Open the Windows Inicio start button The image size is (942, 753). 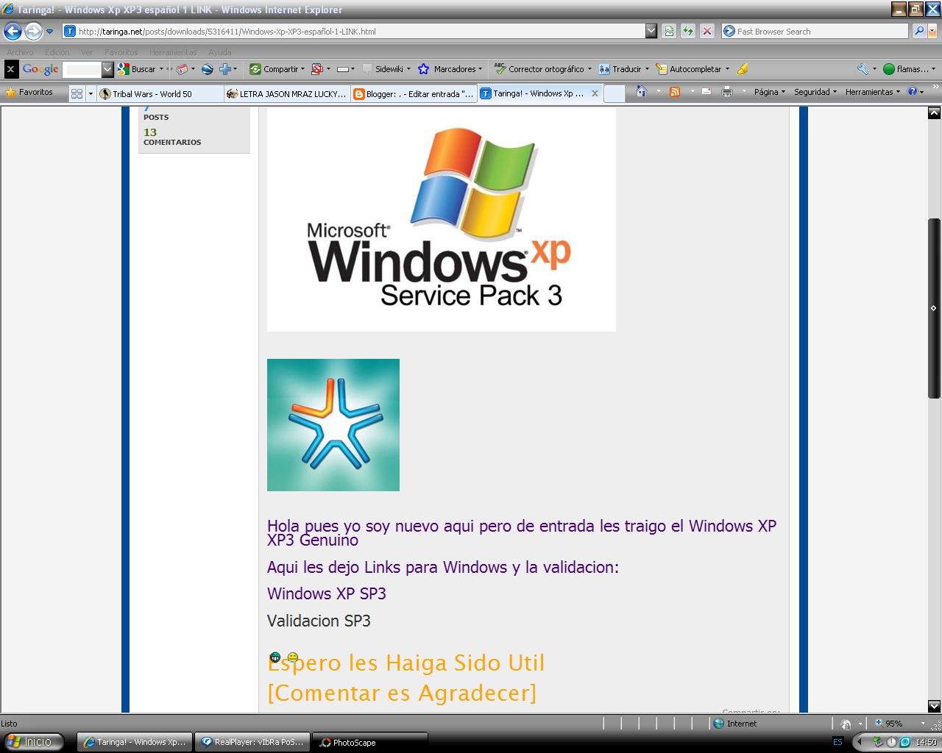click(32, 742)
